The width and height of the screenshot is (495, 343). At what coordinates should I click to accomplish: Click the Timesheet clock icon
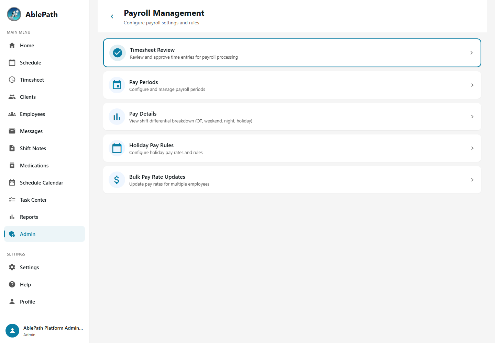[x=12, y=80]
